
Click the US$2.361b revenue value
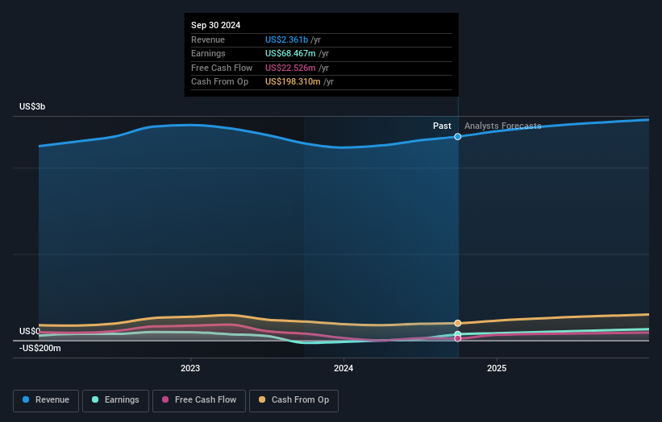click(287, 39)
